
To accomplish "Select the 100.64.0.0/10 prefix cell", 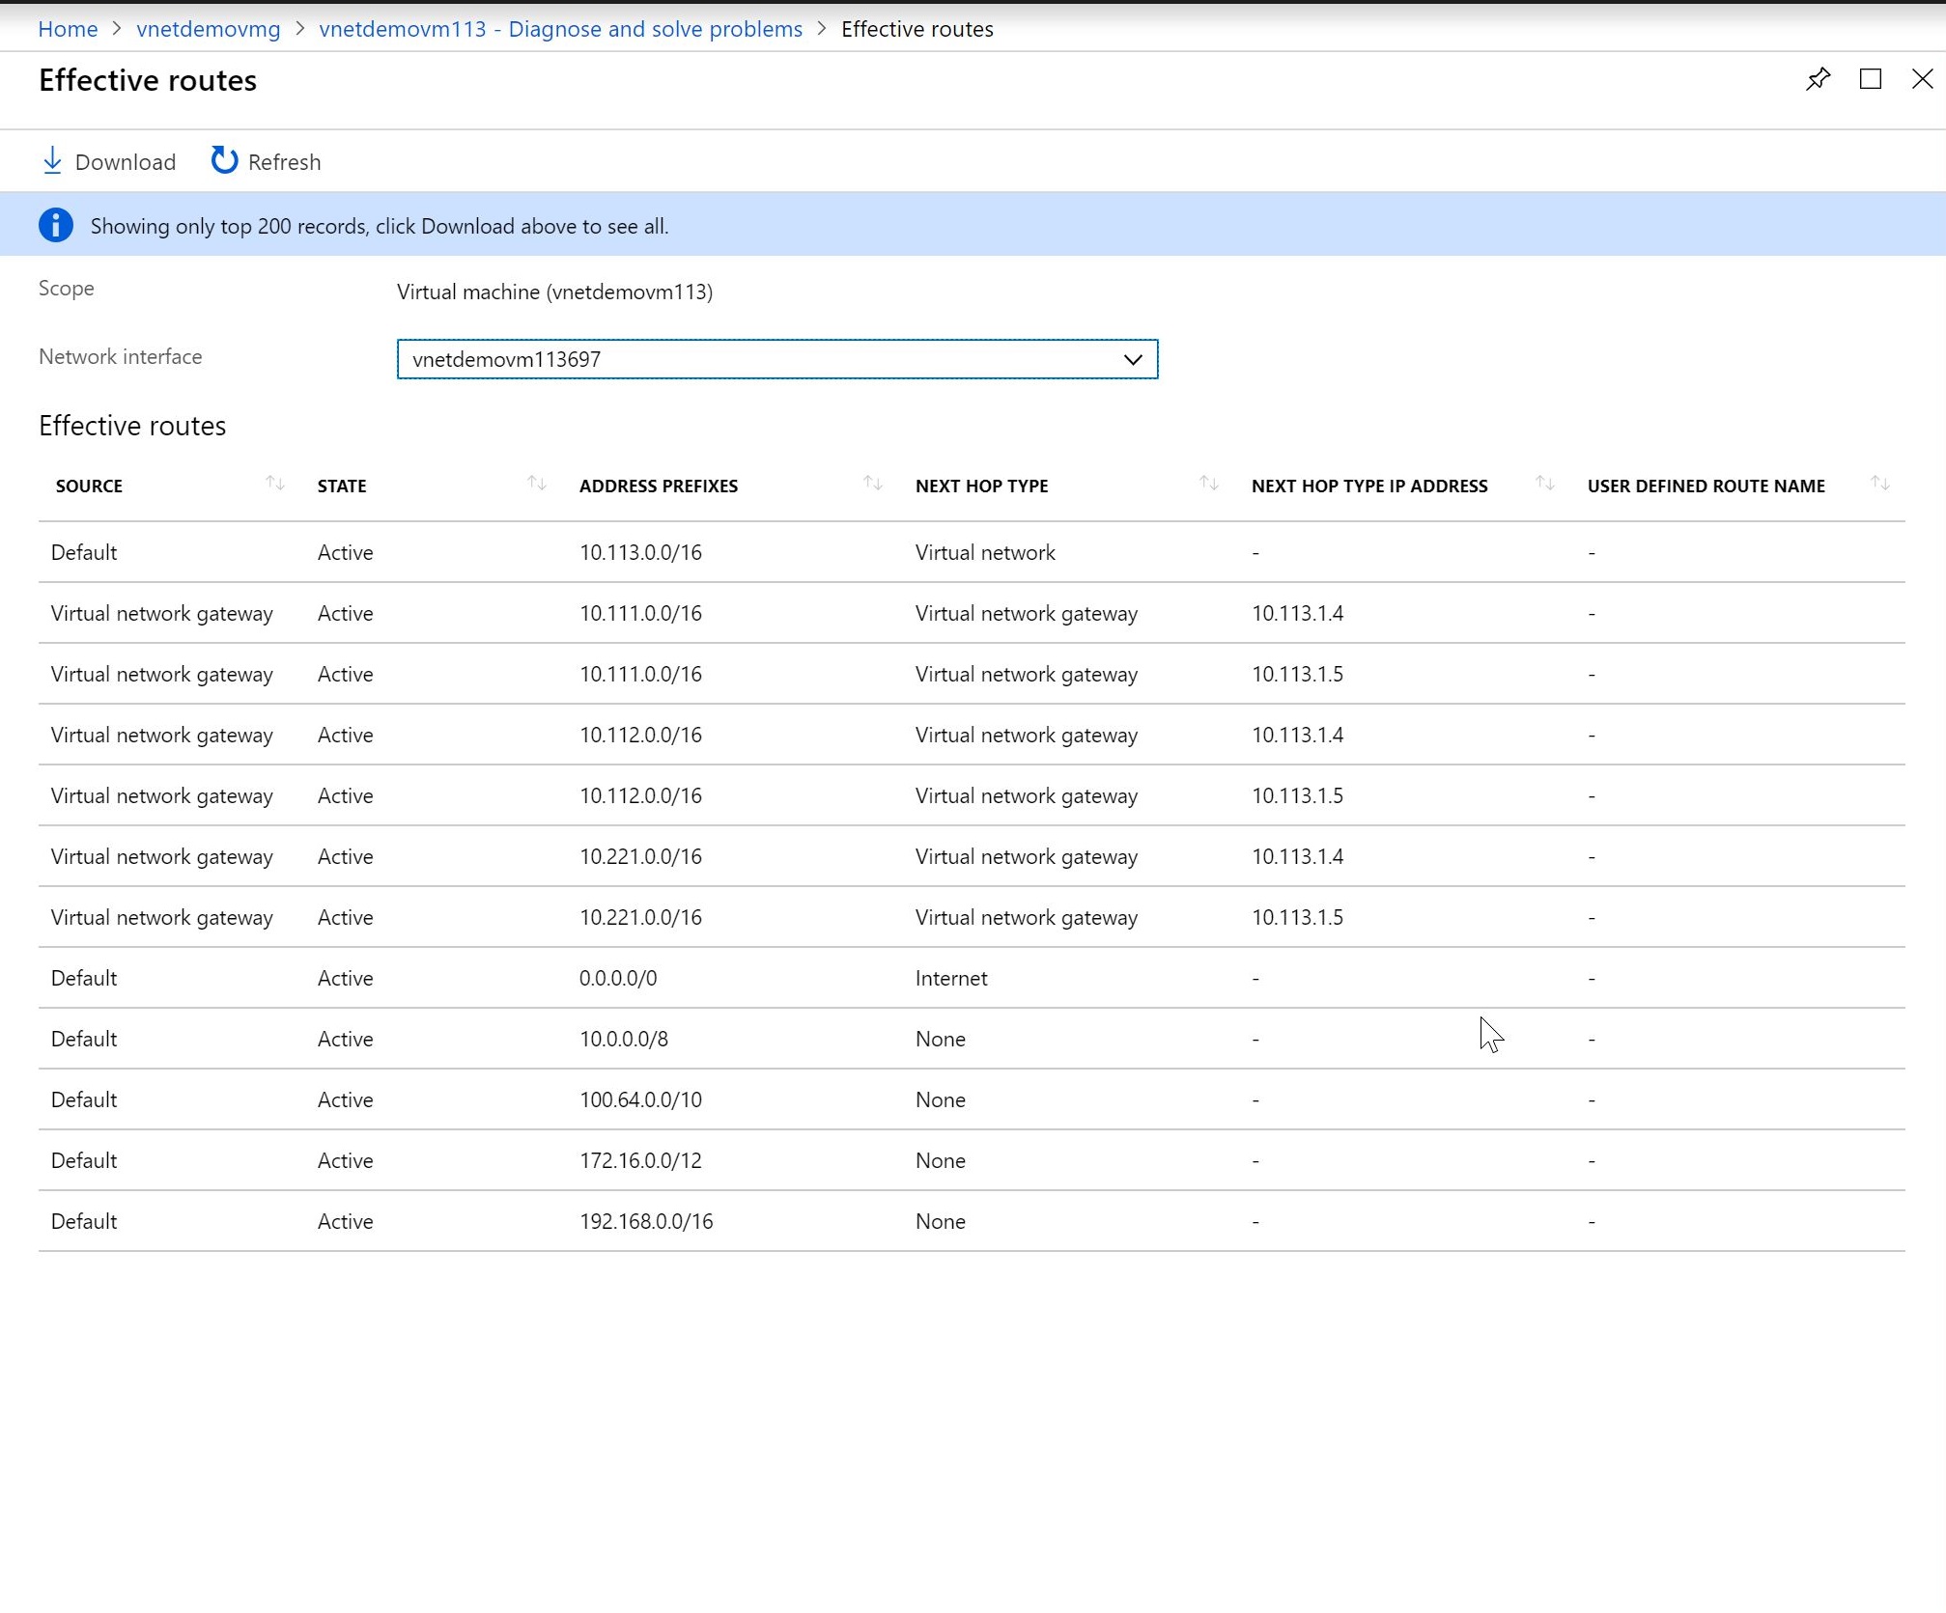I will point(640,1099).
